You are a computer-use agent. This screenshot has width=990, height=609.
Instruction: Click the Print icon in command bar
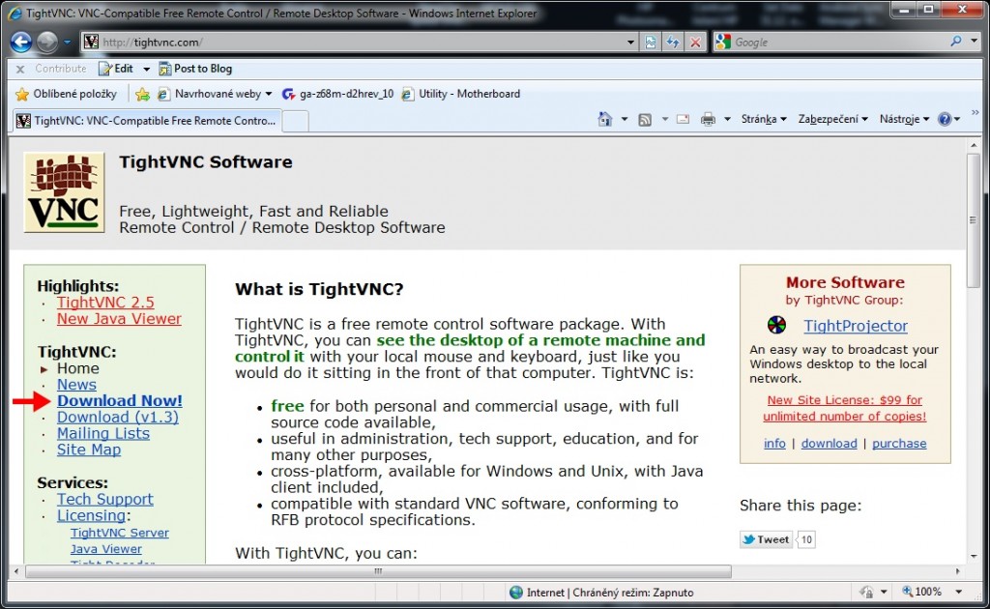pyautogui.click(x=709, y=119)
